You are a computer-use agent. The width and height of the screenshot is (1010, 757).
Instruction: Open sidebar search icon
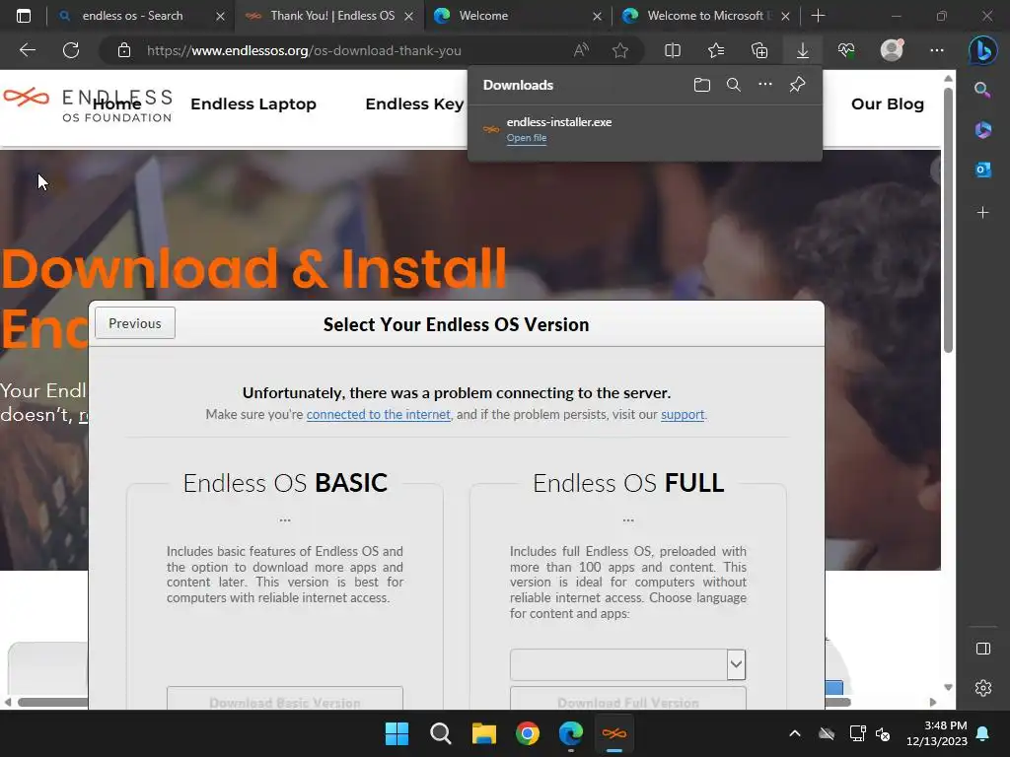point(982,90)
